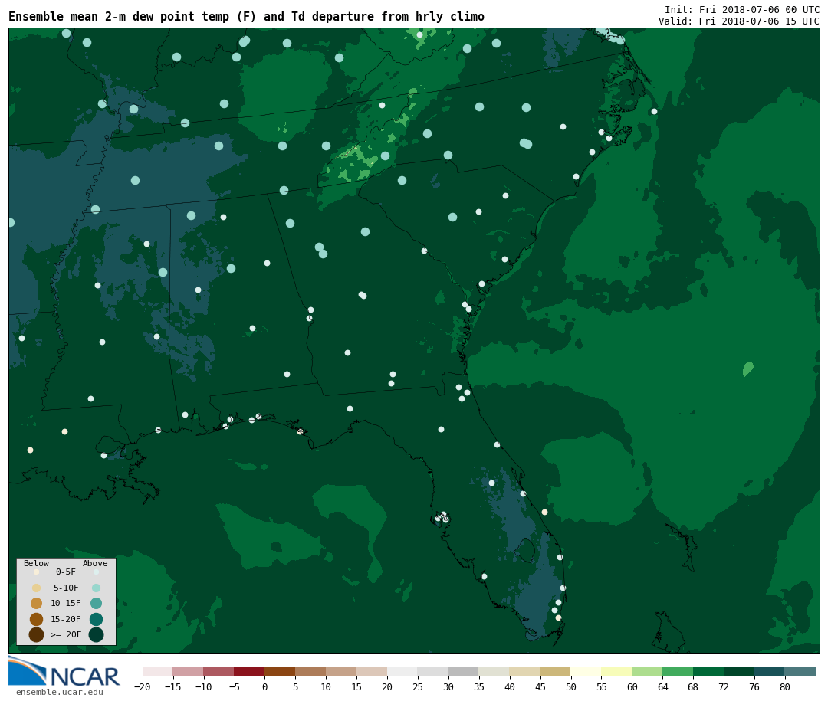Click the colorbar label 25
The height and width of the screenshot is (701, 828).
tap(418, 686)
